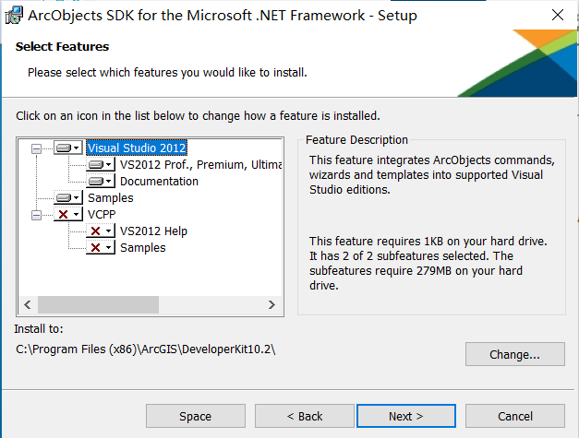This screenshot has height=438, width=579.
Task: Select the Samples item below VS2012 Help
Action: (x=143, y=248)
